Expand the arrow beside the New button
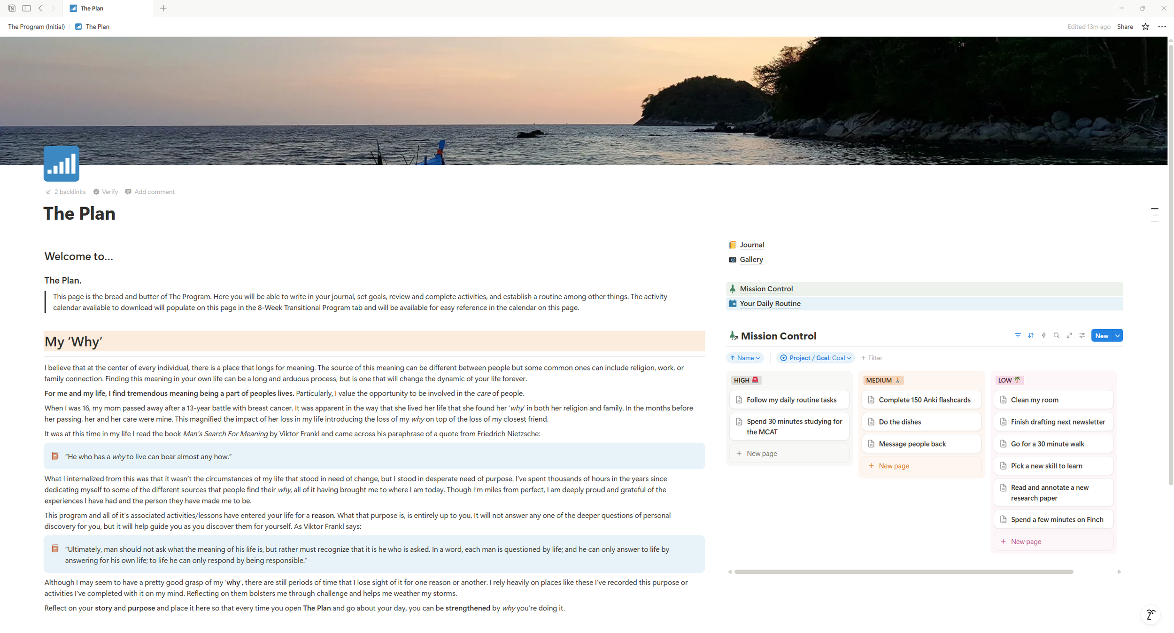1174x633 pixels. pyautogui.click(x=1117, y=335)
